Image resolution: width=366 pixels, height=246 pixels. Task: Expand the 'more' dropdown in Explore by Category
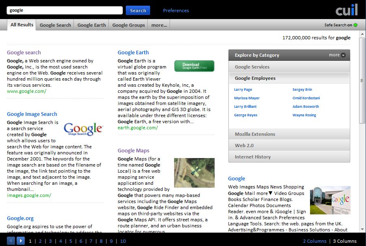(x=337, y=55)
